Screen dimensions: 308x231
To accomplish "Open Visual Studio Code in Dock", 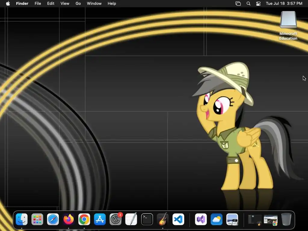I will 178,219.
